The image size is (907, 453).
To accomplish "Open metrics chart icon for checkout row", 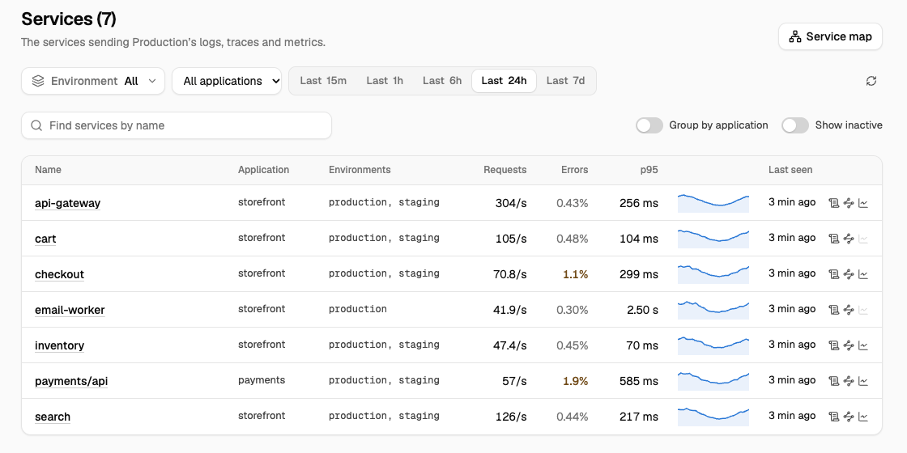I will pyautogui.click(x=863, y=274).
